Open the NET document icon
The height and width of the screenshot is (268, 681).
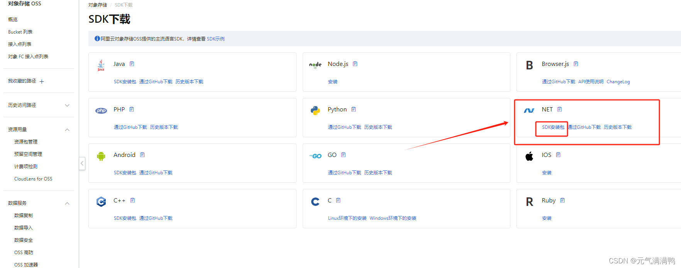point(560,110)
